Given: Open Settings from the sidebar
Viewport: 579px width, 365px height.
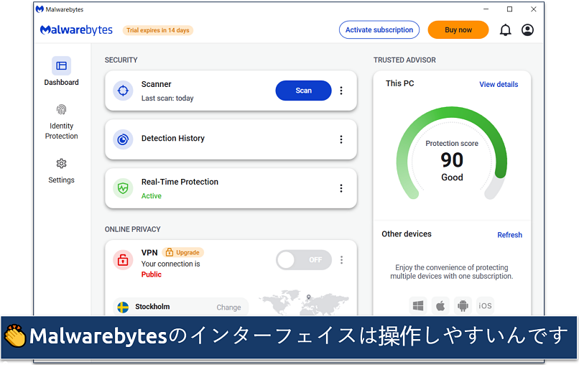Looking at the screenshot, I should (62, 171).
